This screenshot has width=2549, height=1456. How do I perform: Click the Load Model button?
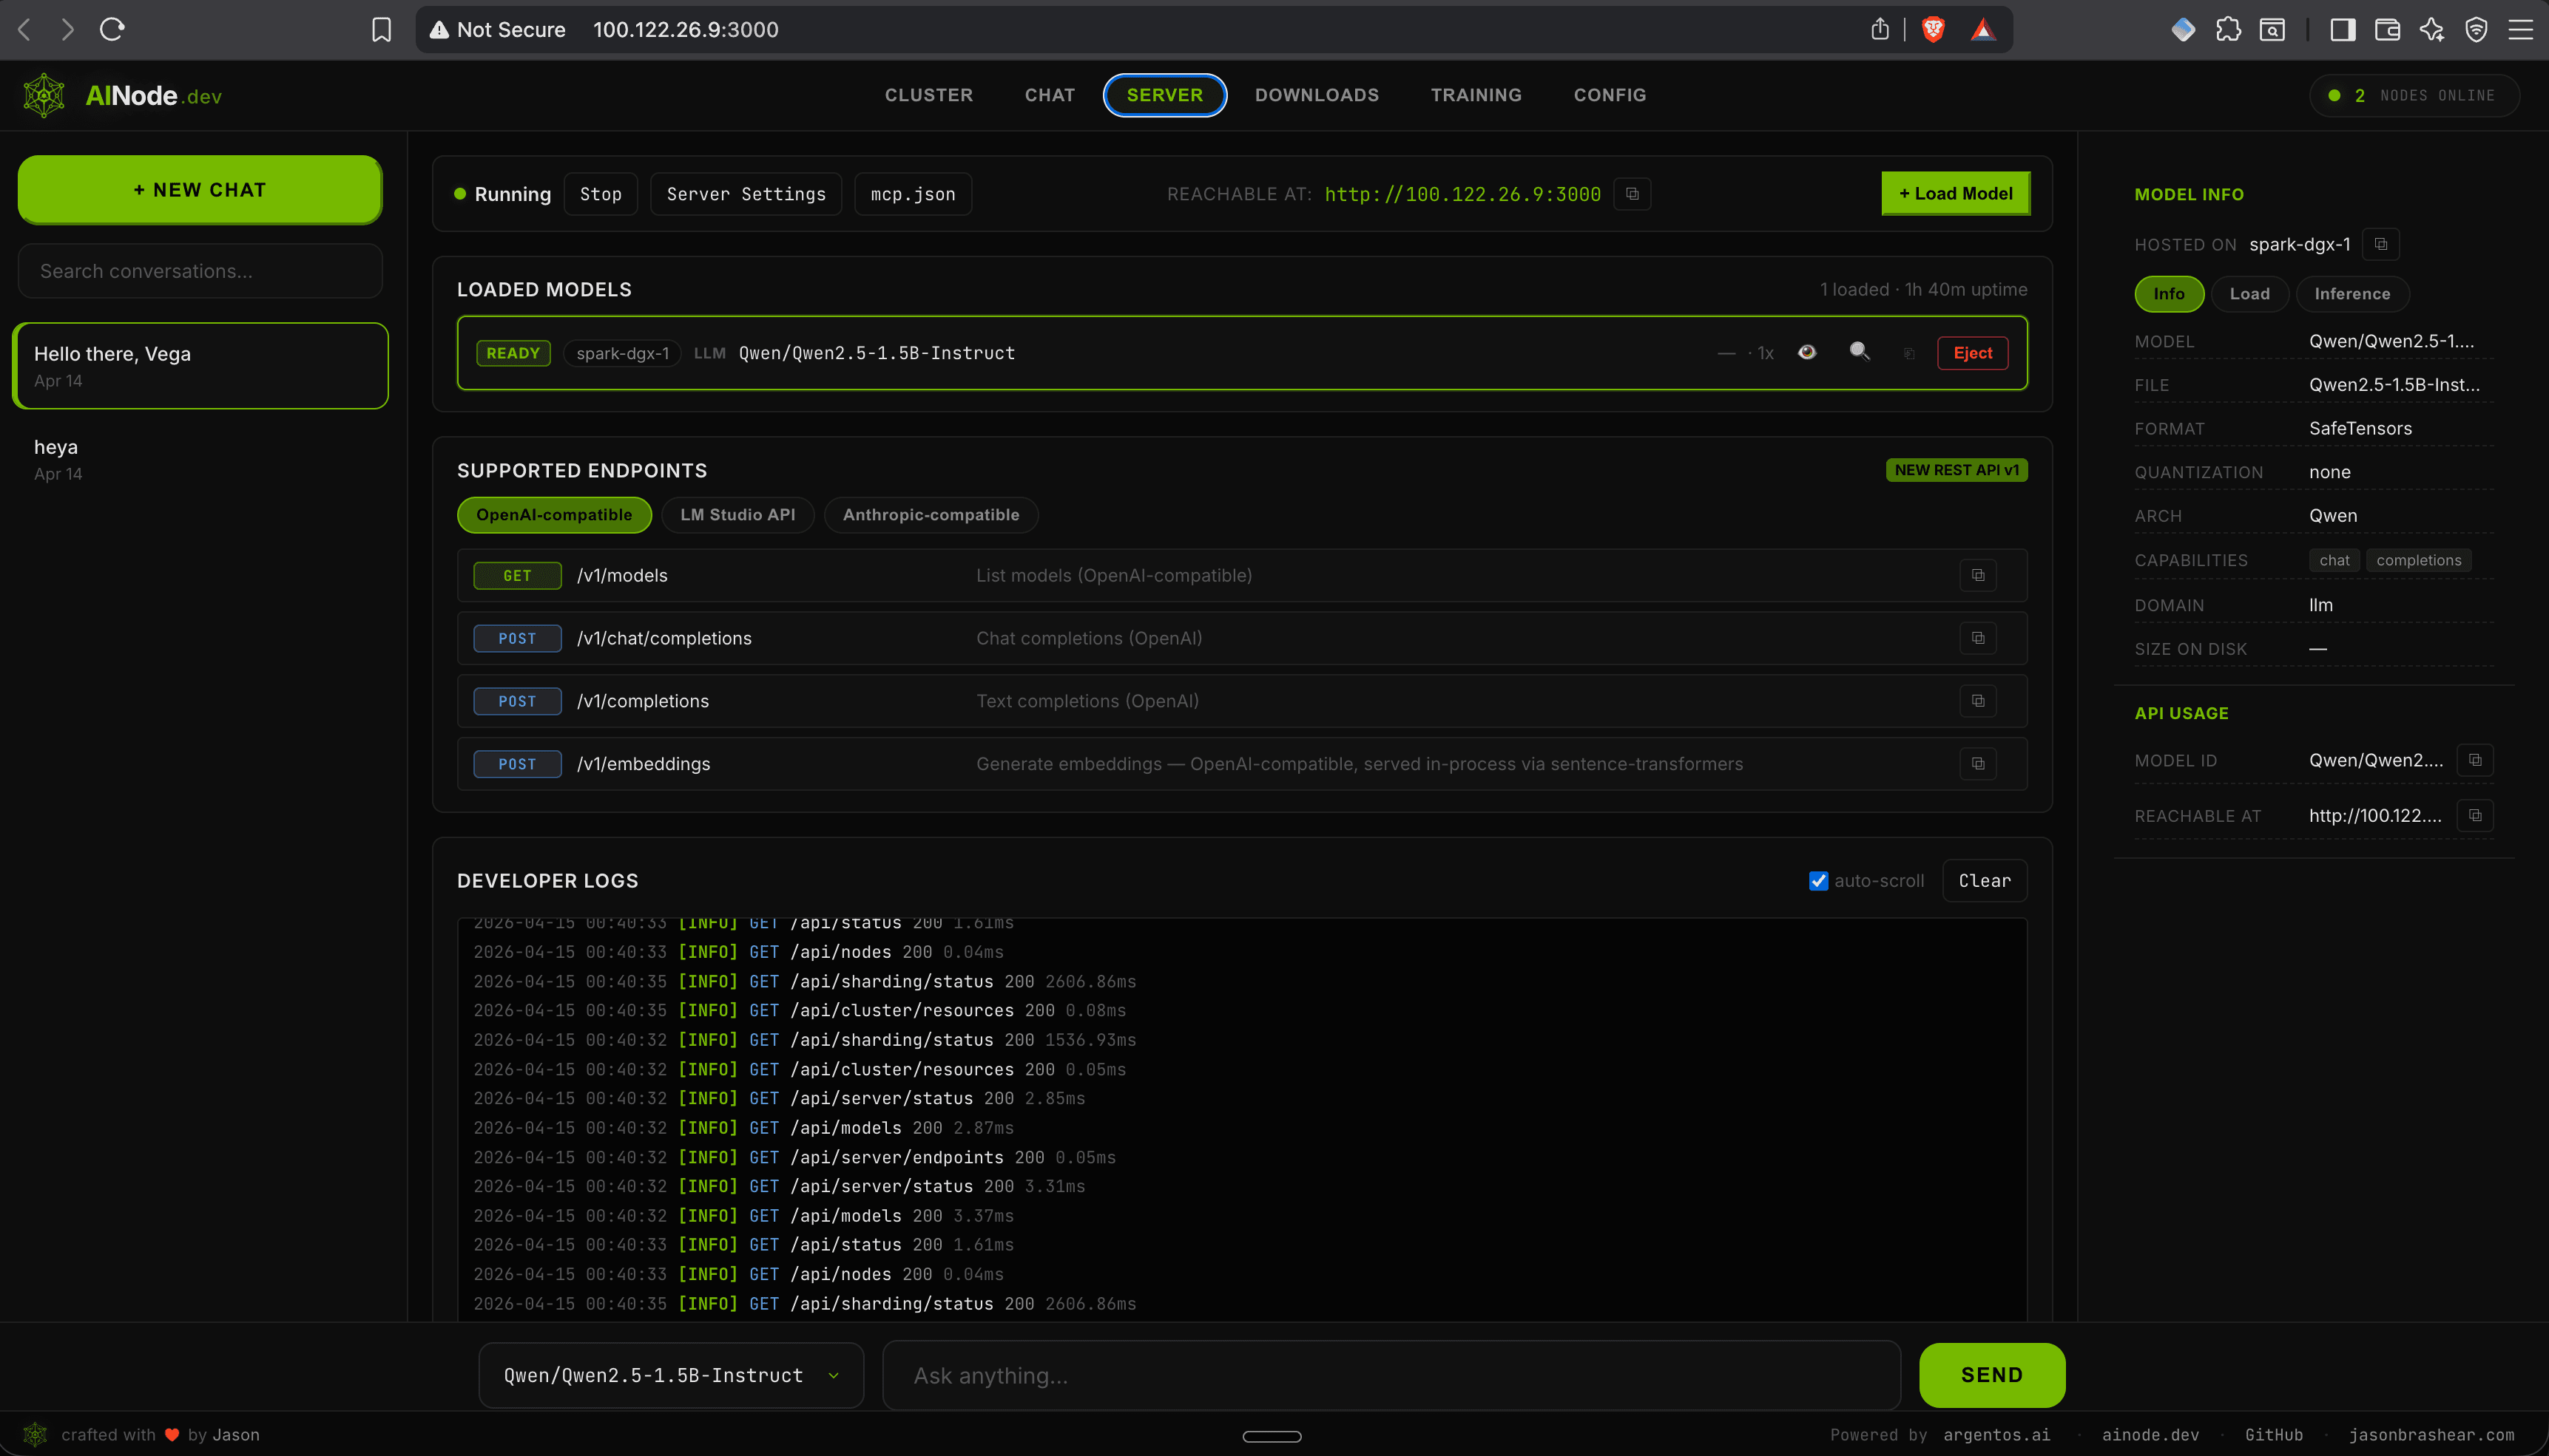pyautogui.click(x=1956, y=194)
